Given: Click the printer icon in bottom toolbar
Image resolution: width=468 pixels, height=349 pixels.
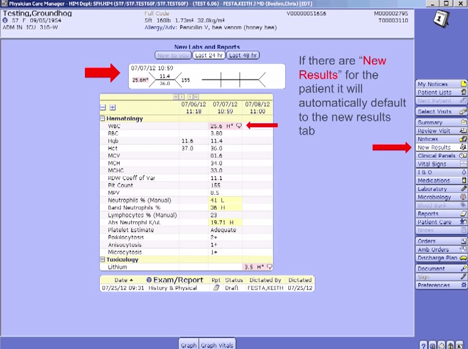Looking at the screenshot, I should [x=441, y=345].
